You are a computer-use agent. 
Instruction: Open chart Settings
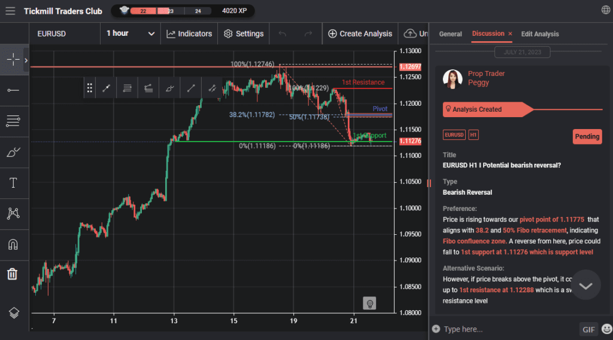pyautogui.click(x=244, y=33)
